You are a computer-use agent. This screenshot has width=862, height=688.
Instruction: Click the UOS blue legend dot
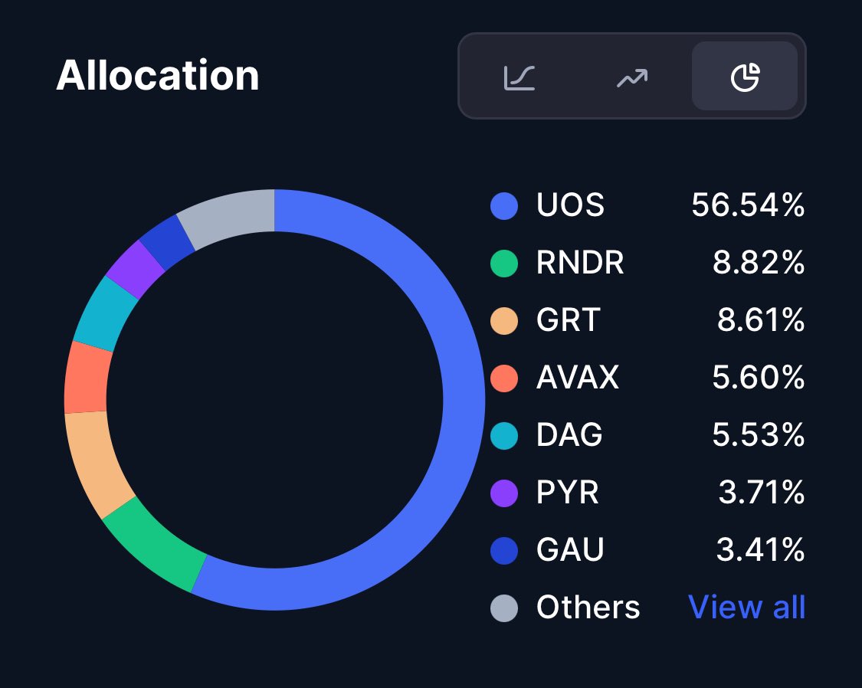click(x=504, y=206)
